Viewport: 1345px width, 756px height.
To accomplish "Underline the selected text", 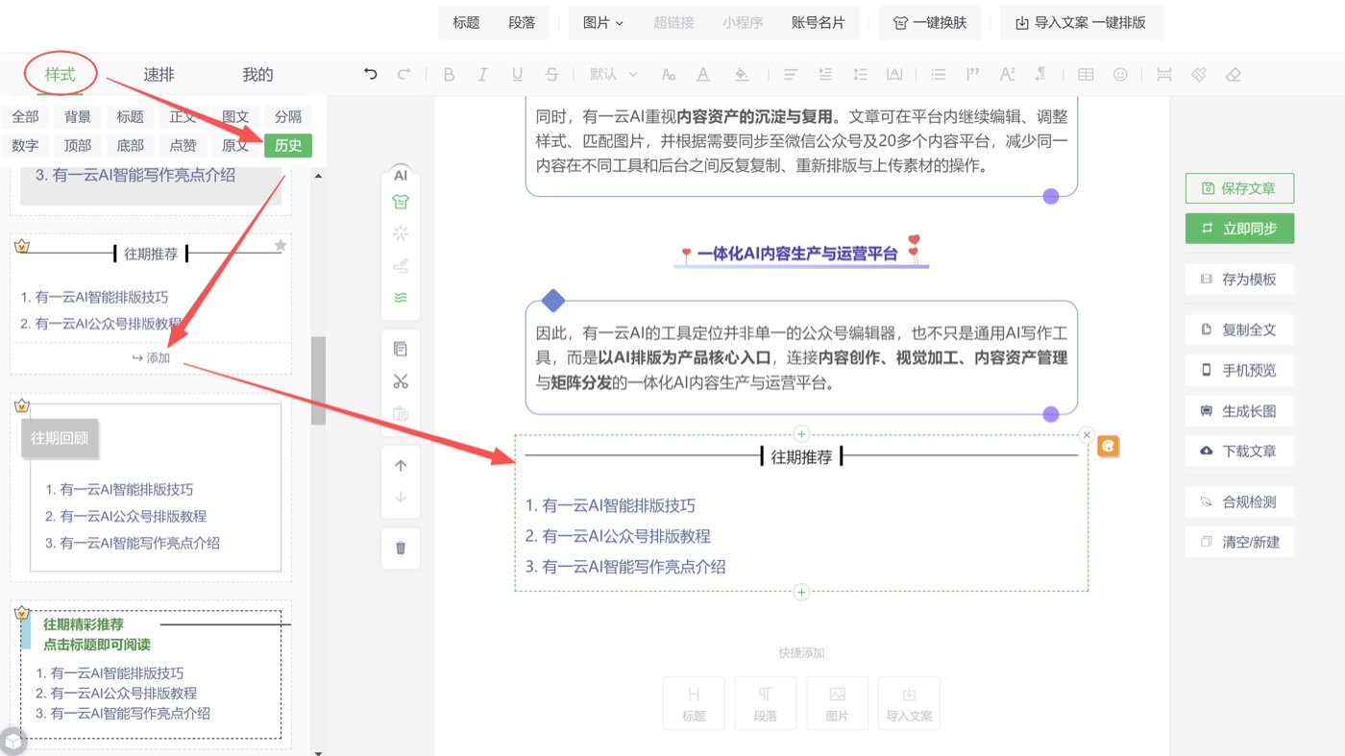I will click(517, 74).
